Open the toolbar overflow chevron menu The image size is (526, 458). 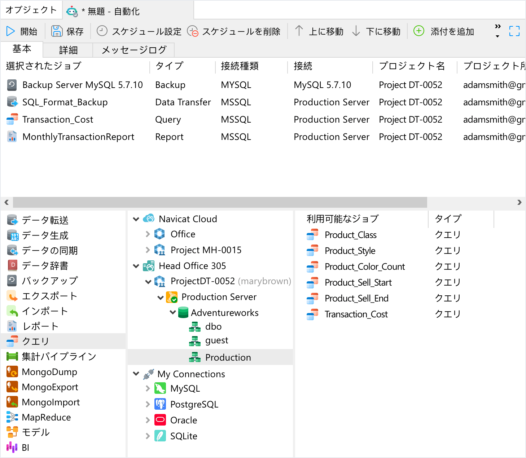coord(497,31)
